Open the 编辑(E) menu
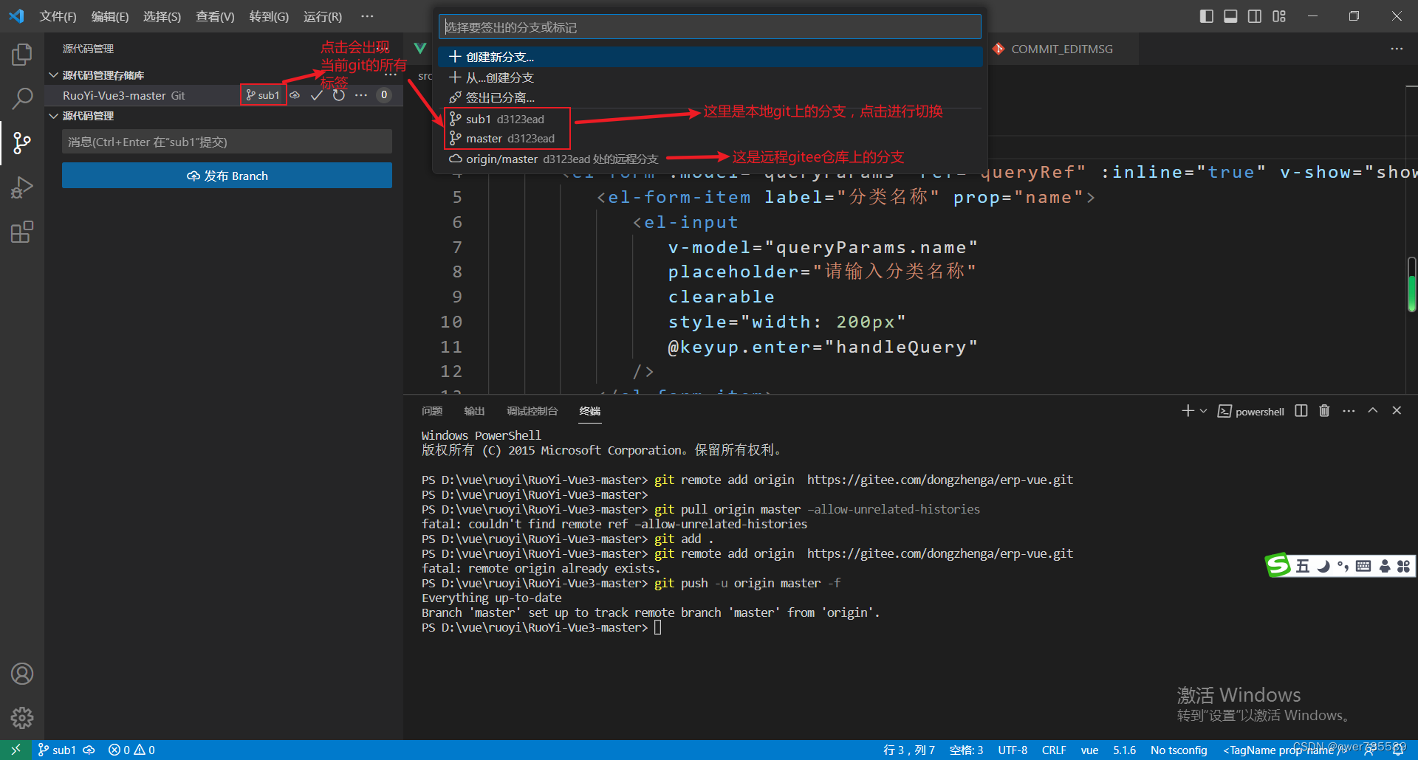The height and width of the screenshot is (760, 1418). pos(110,16)
